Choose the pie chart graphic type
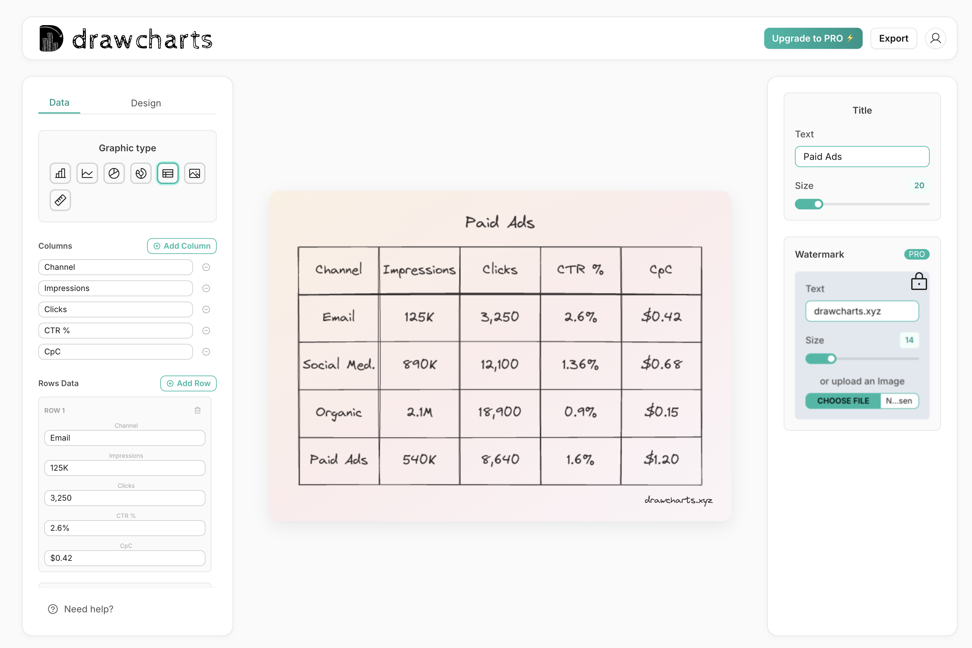972x648 pixels. (x=114, y=173)
